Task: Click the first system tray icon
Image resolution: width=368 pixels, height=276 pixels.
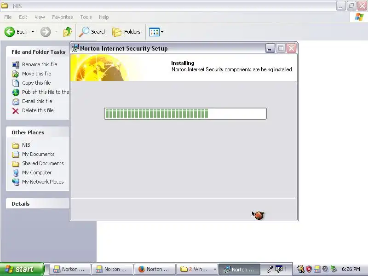Action: tap(301, 269)
